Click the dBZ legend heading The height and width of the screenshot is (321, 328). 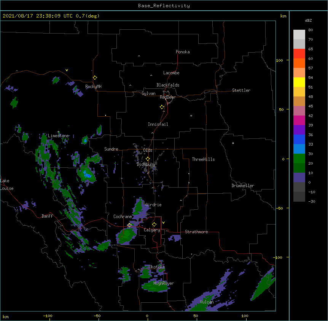[x=308, y=21]
